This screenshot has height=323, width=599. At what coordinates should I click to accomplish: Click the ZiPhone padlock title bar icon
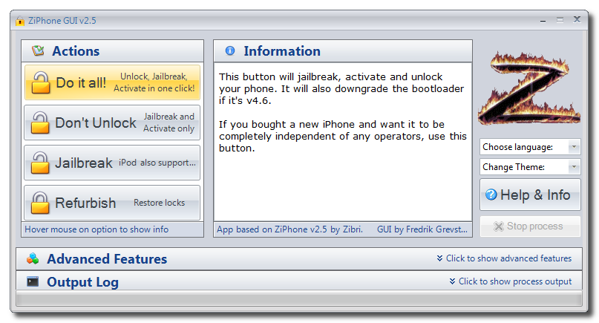coord(20,21)
